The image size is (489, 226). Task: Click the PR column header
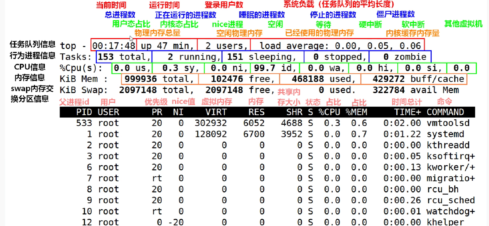(157, 112)
